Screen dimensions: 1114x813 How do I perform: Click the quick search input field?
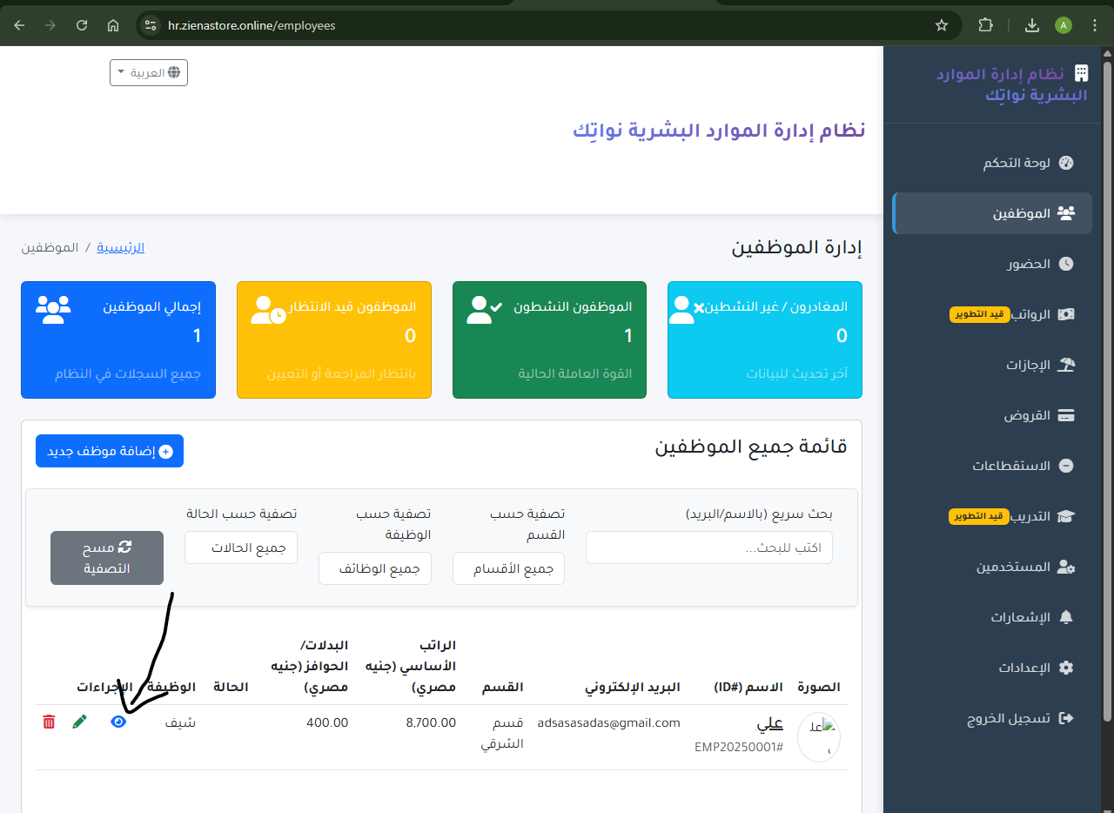(x=708, y=548)
